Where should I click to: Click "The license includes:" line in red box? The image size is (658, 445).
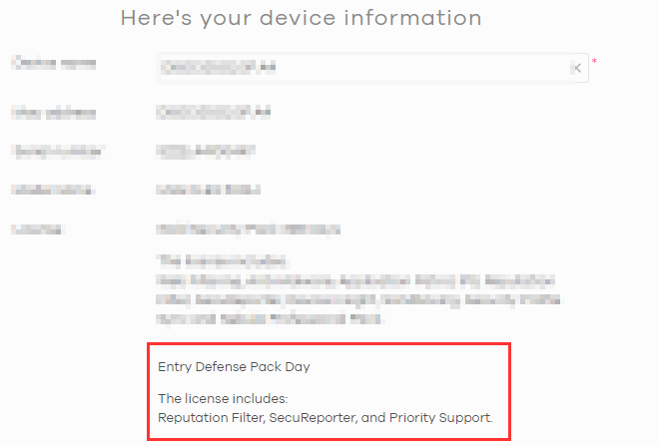[223, 398]
